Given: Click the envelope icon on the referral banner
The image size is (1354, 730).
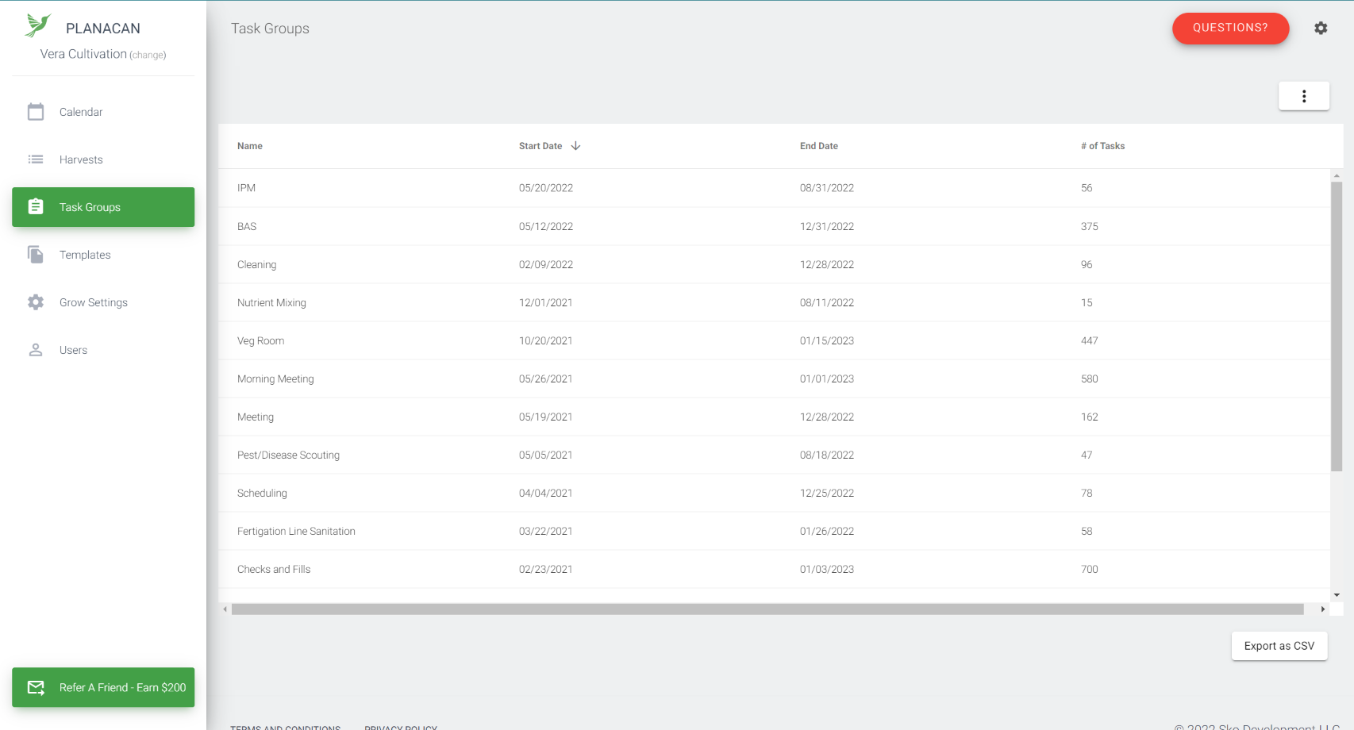Looking at the screenshot, I should (x=36, y=687).
